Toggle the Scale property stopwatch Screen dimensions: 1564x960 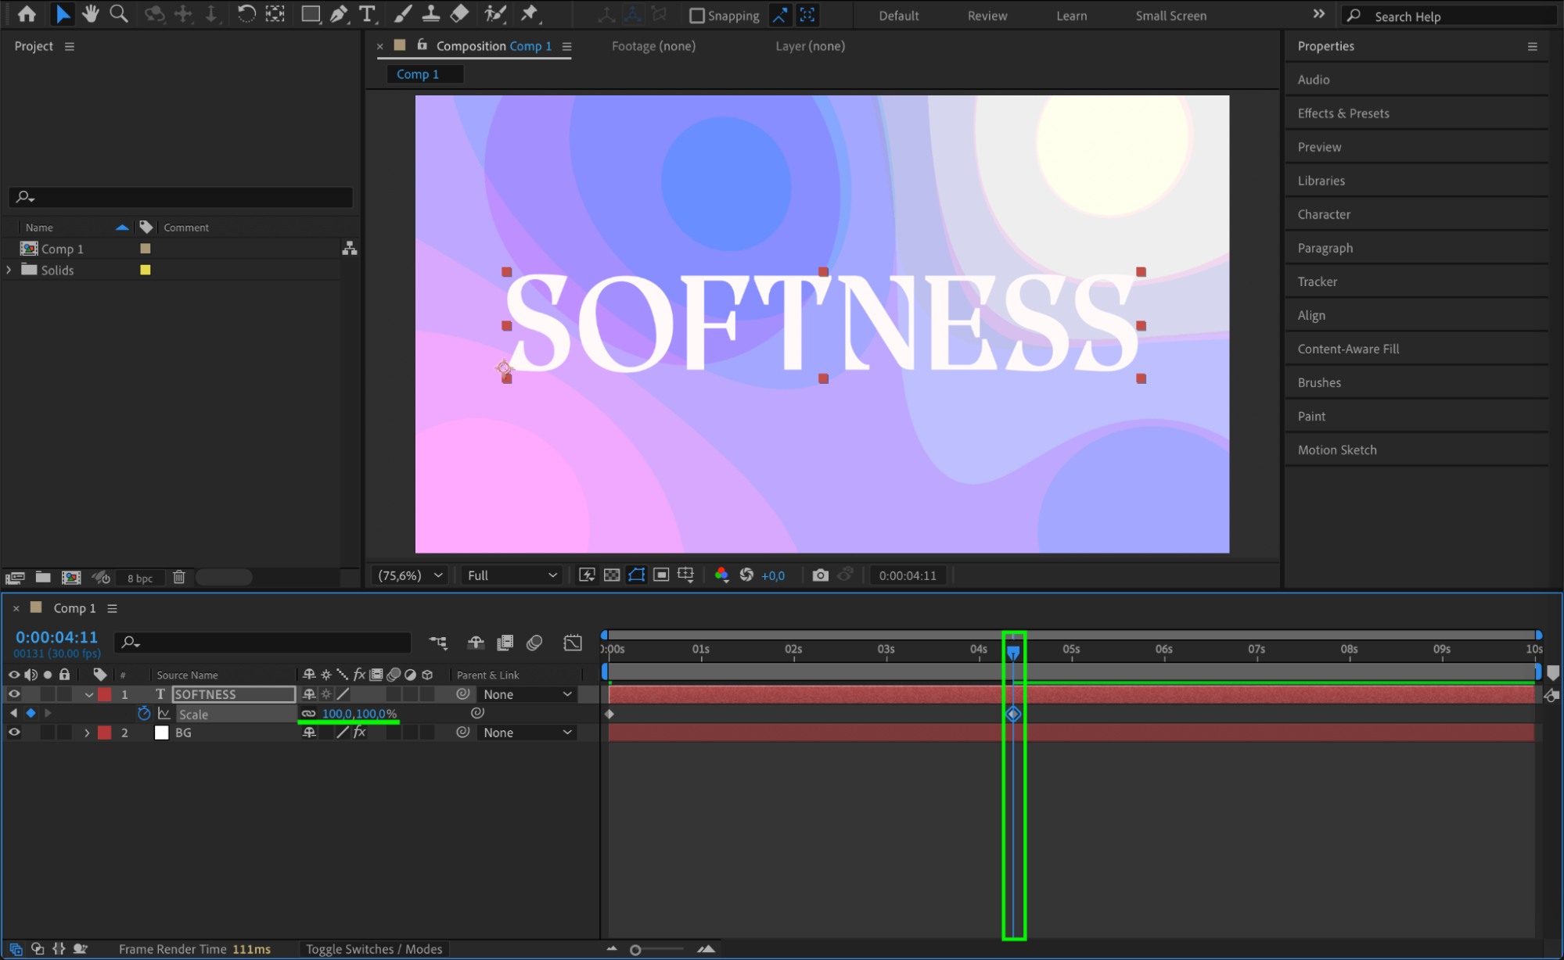[144, 714]
